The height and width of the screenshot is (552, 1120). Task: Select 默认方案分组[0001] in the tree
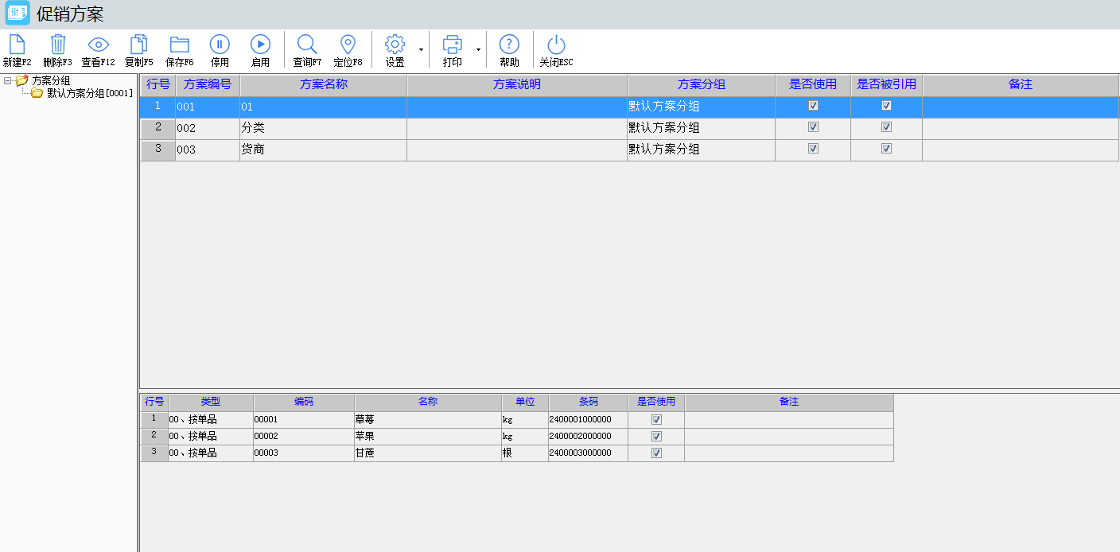tap(89, 93)
